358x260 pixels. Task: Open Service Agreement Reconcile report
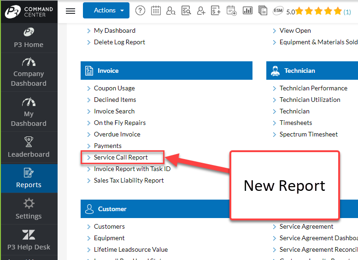click(318, 249)
